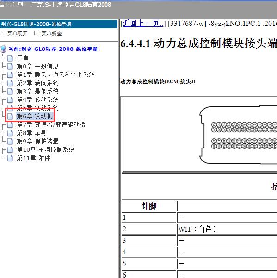Open the 序言 tree entry
The width and height of the screenshot is (277, 278).
tap(23, 58)
